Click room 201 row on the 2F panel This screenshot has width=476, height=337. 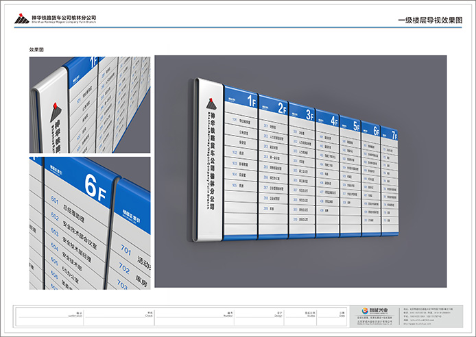coord(273,127)
